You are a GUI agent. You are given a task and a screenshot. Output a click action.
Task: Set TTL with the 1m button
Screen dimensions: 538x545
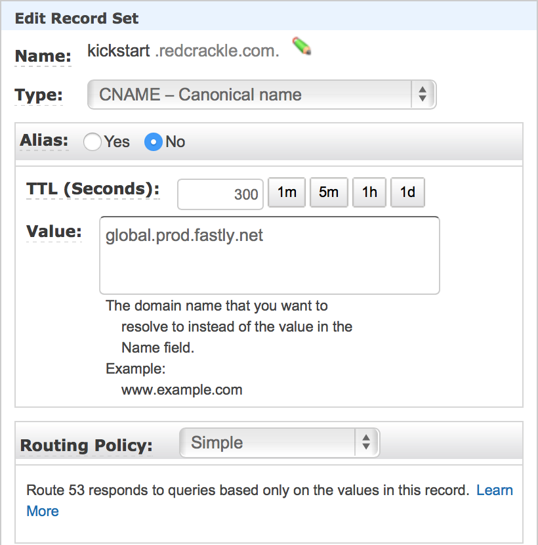click(287, 192)
